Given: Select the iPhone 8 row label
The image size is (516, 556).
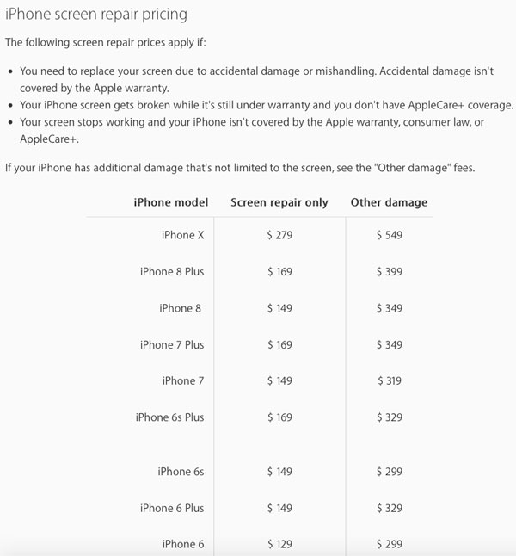Looking at the screenshot, I should click(x=181, y=308).
